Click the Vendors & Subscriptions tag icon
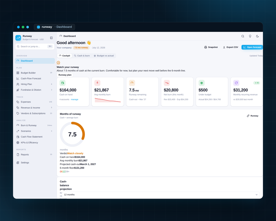The width and height of the screenshot is (276, 221). point(18,113)
